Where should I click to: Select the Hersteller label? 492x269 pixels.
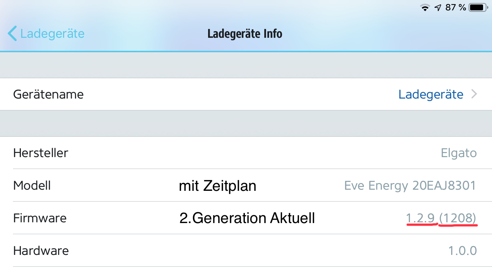41,153
